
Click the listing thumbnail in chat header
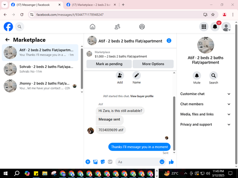click(92, 41)
